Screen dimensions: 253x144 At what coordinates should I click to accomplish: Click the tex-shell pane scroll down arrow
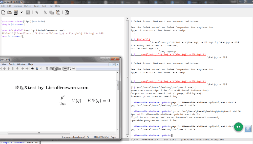click(128, 136)
